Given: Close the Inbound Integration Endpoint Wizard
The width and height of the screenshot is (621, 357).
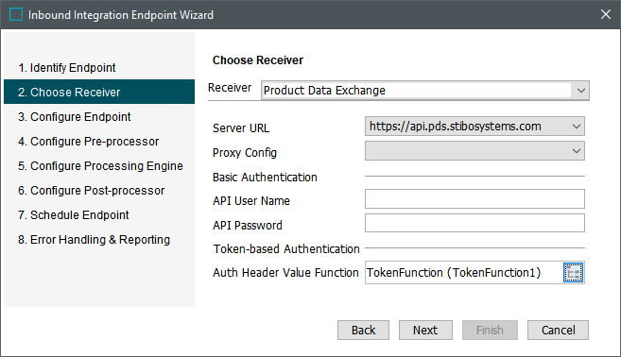Looking at the screenshot, I should pos(606,15).
